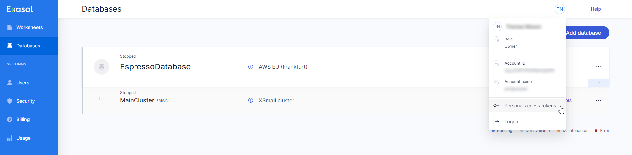Open MainCluster three-dot options menu
Screen dimensions: 632x155
coord(598,100)
